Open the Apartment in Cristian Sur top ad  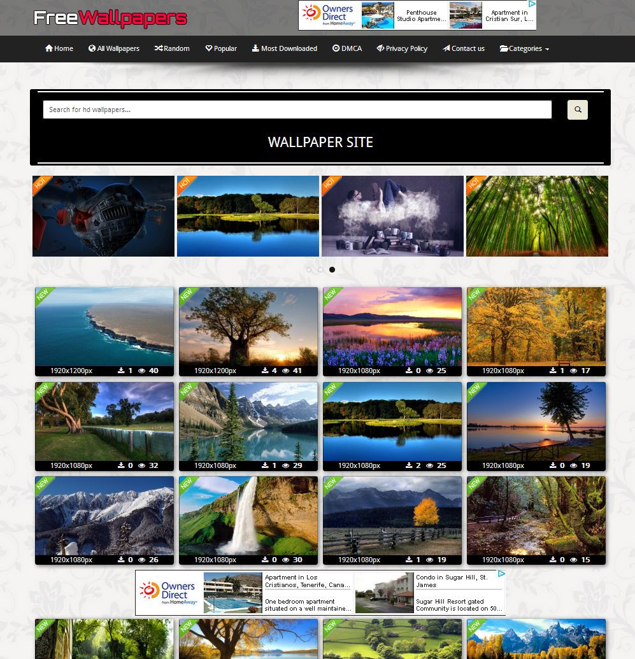(492, 15)
